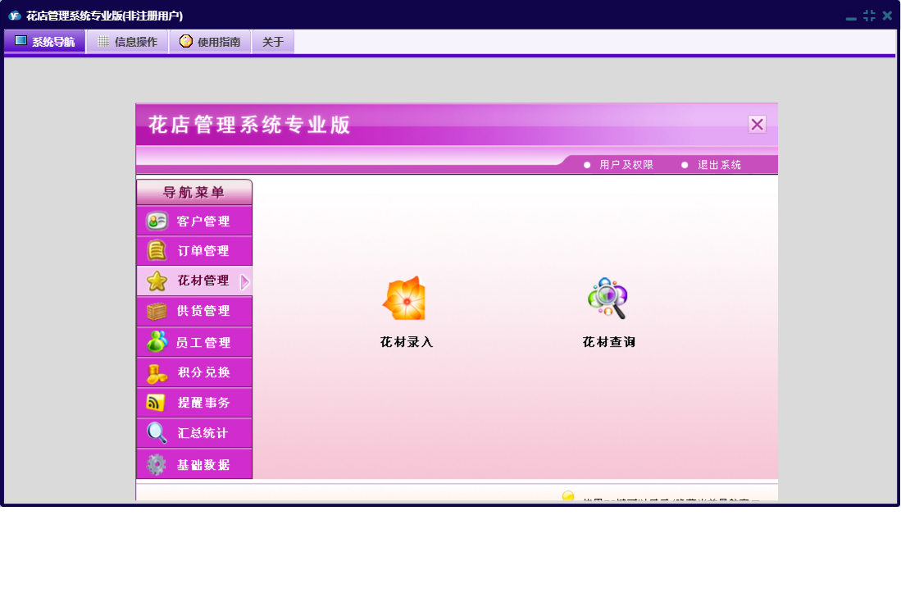Click the app logo in title bar

coord(15,16)
